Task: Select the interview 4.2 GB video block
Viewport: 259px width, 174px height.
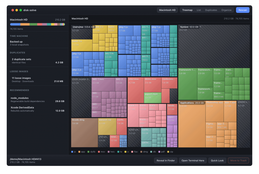Action: click(x=136, y=90)
